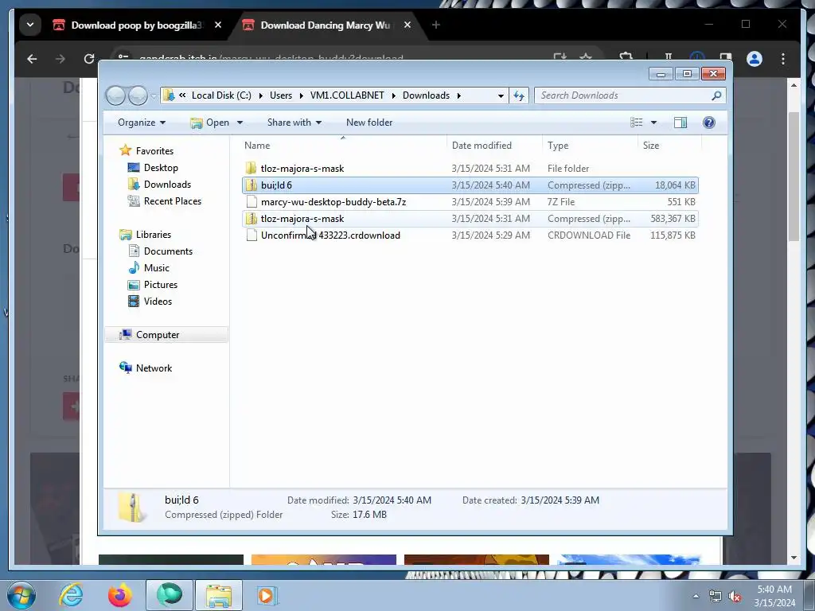Click New folder button

(x=369, y=122)
